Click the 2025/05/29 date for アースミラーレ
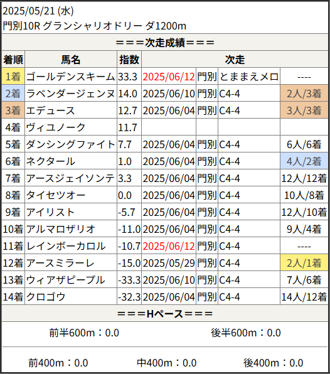 pos(169,263)
